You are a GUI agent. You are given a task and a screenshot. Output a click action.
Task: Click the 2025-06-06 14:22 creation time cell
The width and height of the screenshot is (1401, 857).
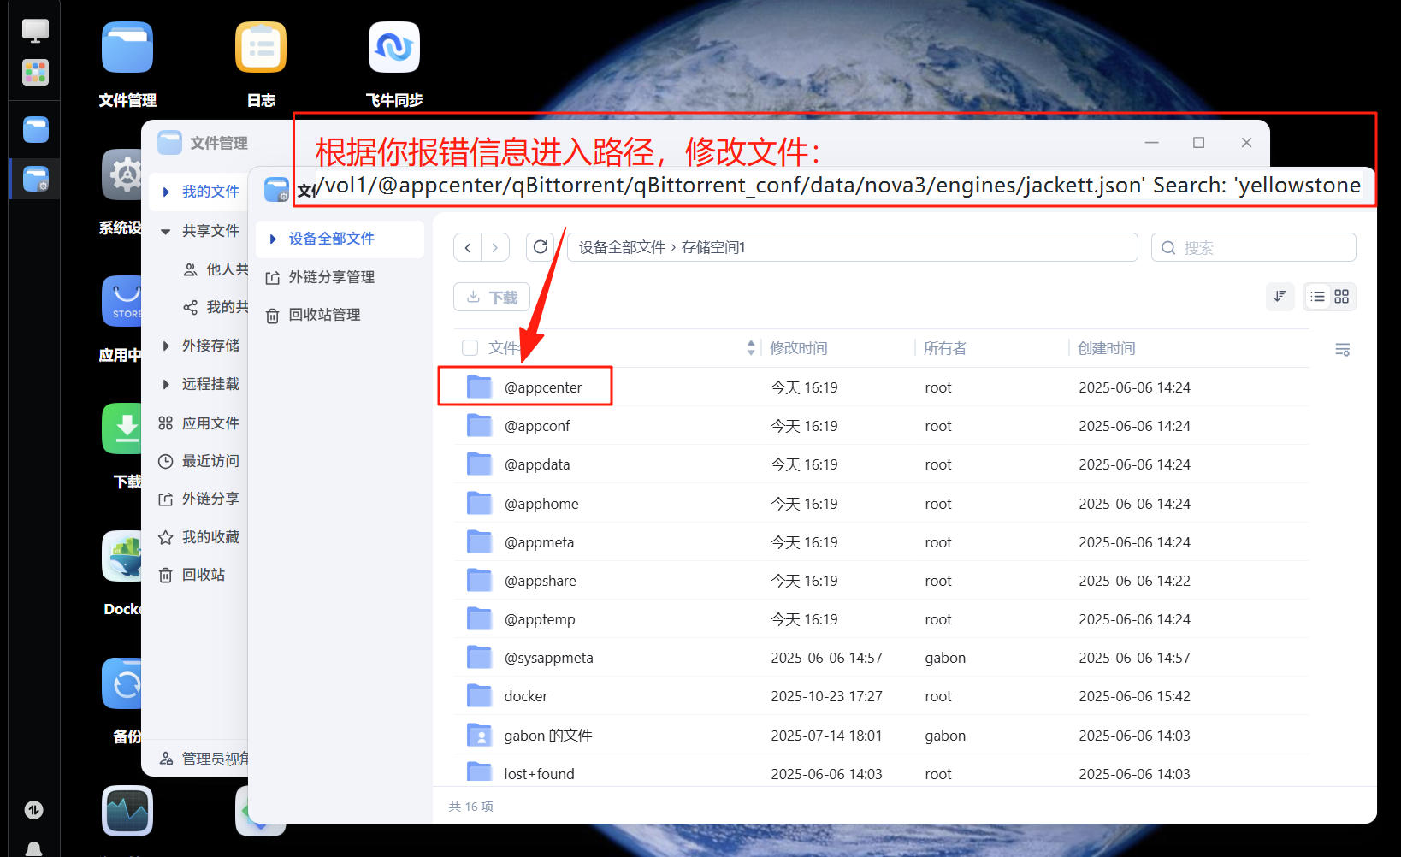click(x=1134, y=581)
